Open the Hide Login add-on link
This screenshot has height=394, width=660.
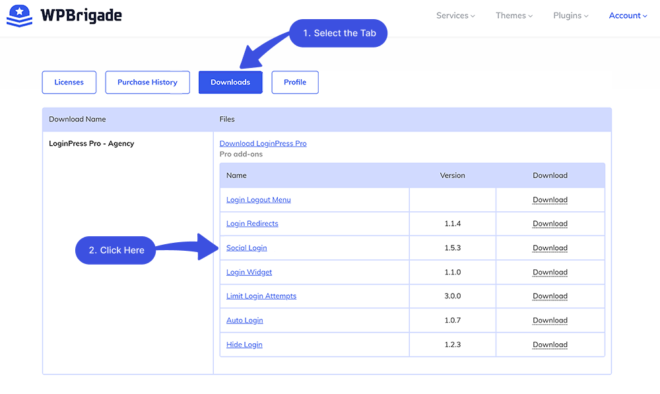[x=244, y=345]
